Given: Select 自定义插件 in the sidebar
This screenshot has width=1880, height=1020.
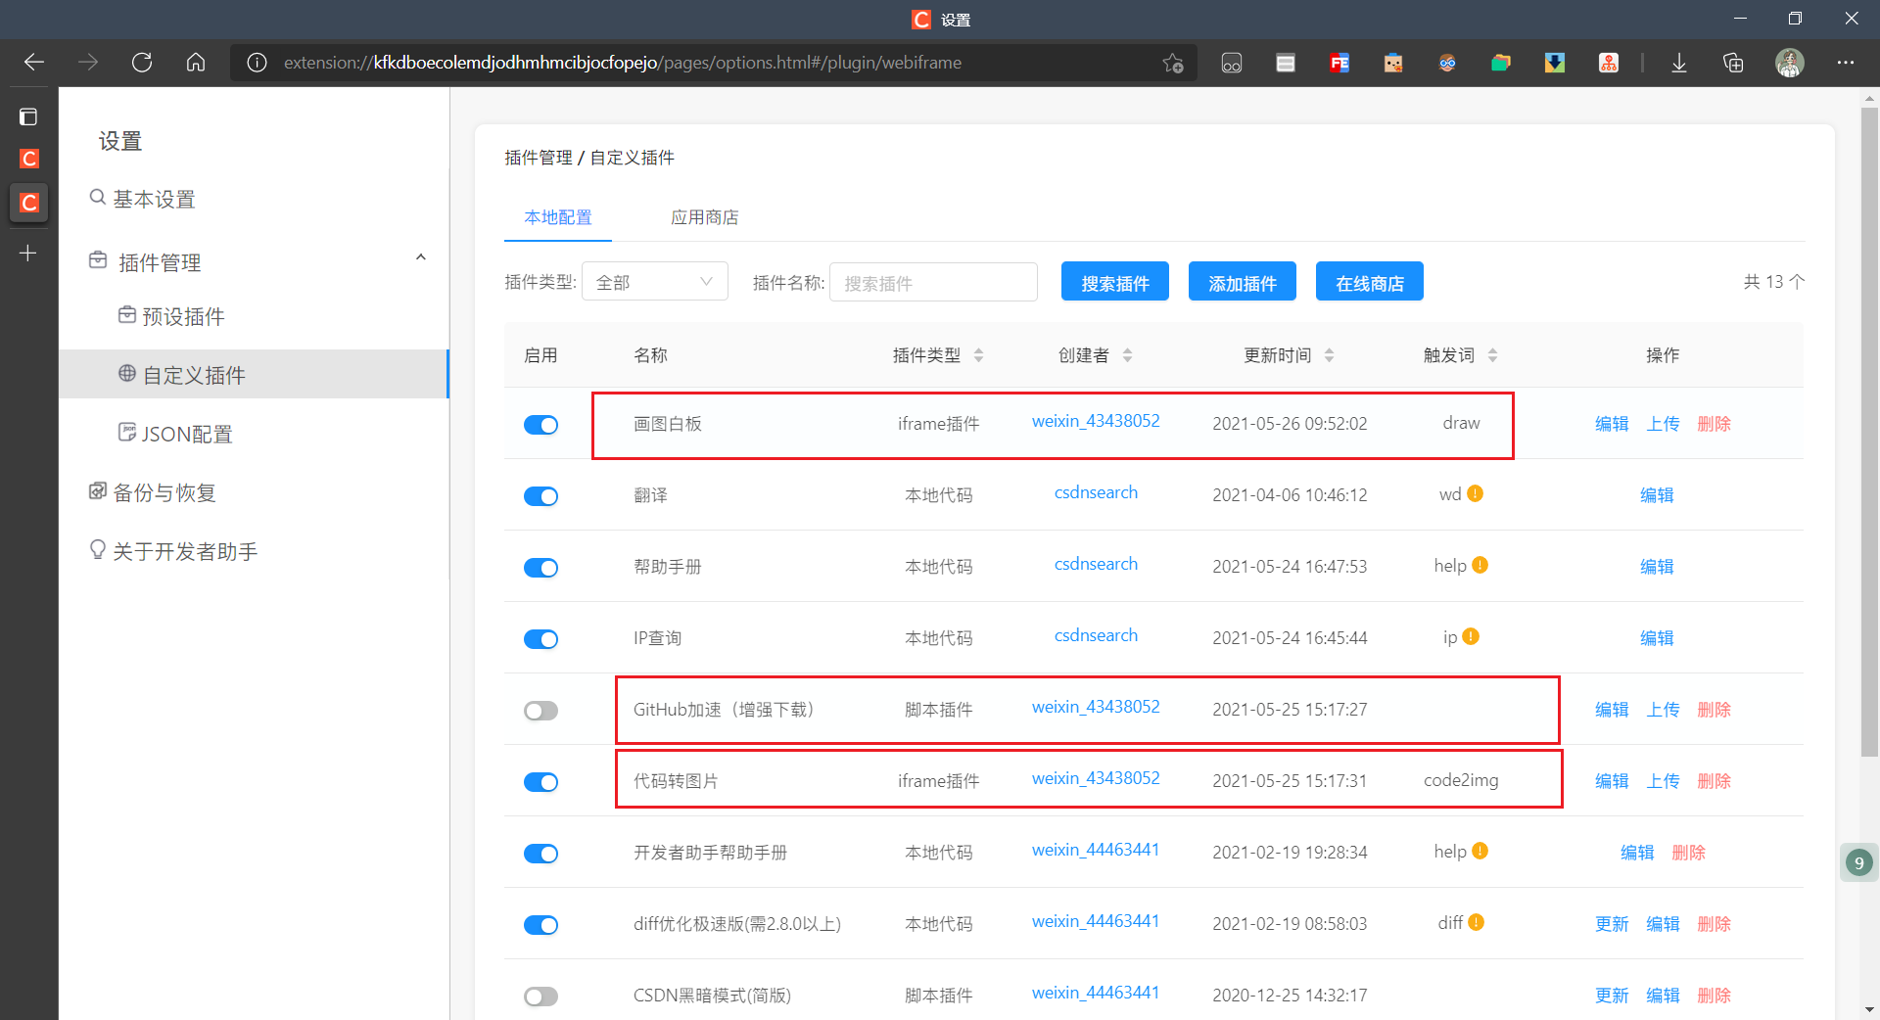Looking at the screenshot, I should pyautogui.click(x=254, y=375).
